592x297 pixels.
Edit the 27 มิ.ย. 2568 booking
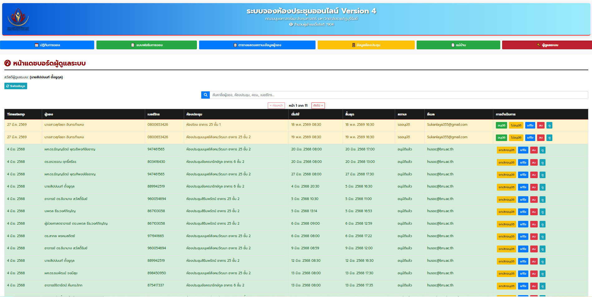[523, 175]
